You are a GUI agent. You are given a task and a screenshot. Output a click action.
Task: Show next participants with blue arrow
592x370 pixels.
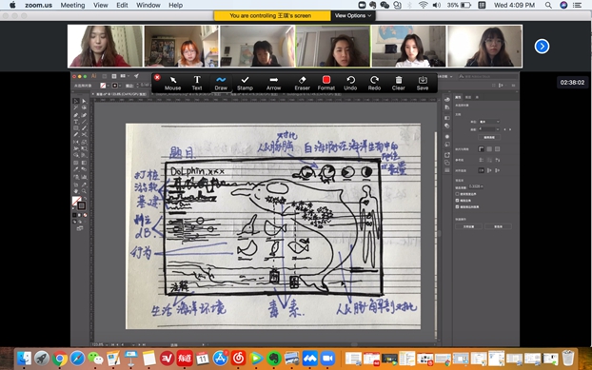pyautogui.click(x=542, y=47)
